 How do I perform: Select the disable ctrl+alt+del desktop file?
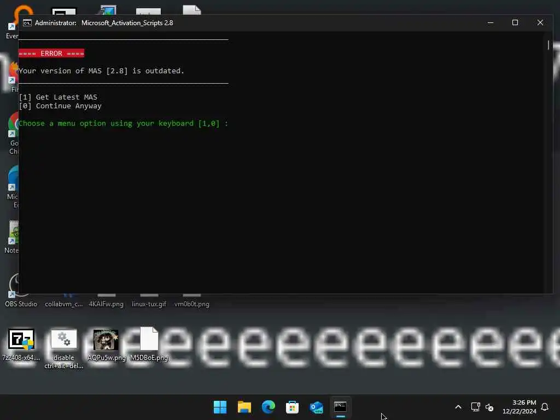point(64,348)
